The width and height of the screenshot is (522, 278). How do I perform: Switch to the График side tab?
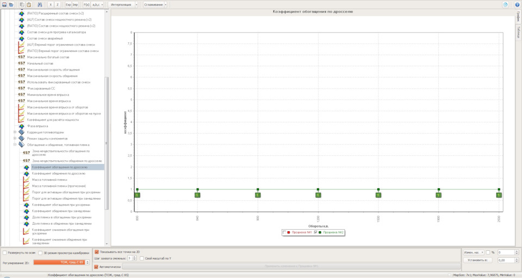[x=518, y=17]
